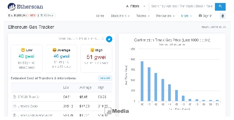This screenshot has width=234, height=120.
Task: Click the High gas emoji face
Action: click(x=92, y=50)
